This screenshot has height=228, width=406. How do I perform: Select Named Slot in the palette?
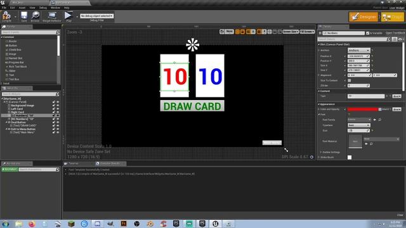[15, 58]
